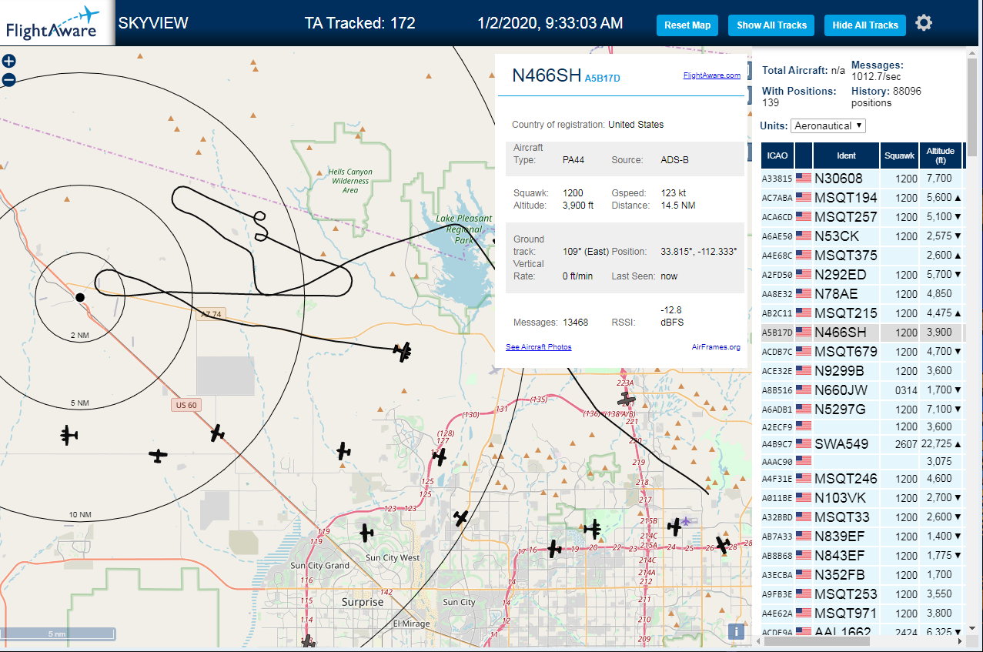The image size is (983, 652).
Task: Click N466SH title in info panel
Action: tap(547, 75)
